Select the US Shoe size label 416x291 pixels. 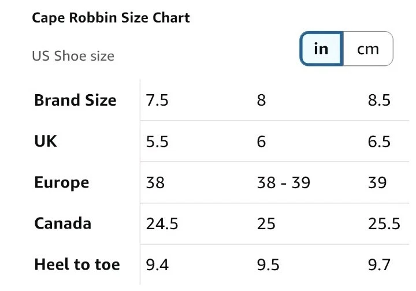tap(73, 56)
